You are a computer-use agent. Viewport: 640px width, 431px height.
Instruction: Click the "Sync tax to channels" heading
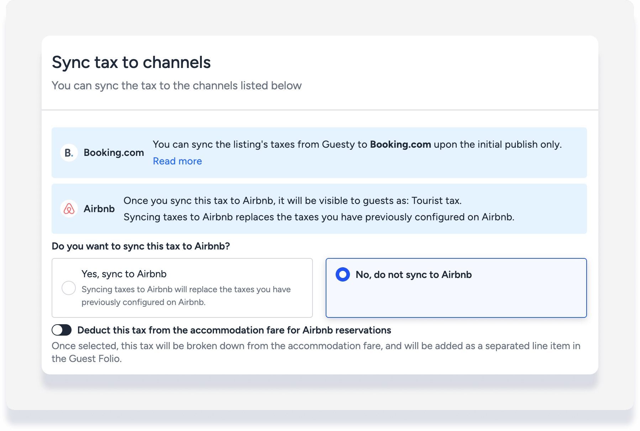coord(131,62)
